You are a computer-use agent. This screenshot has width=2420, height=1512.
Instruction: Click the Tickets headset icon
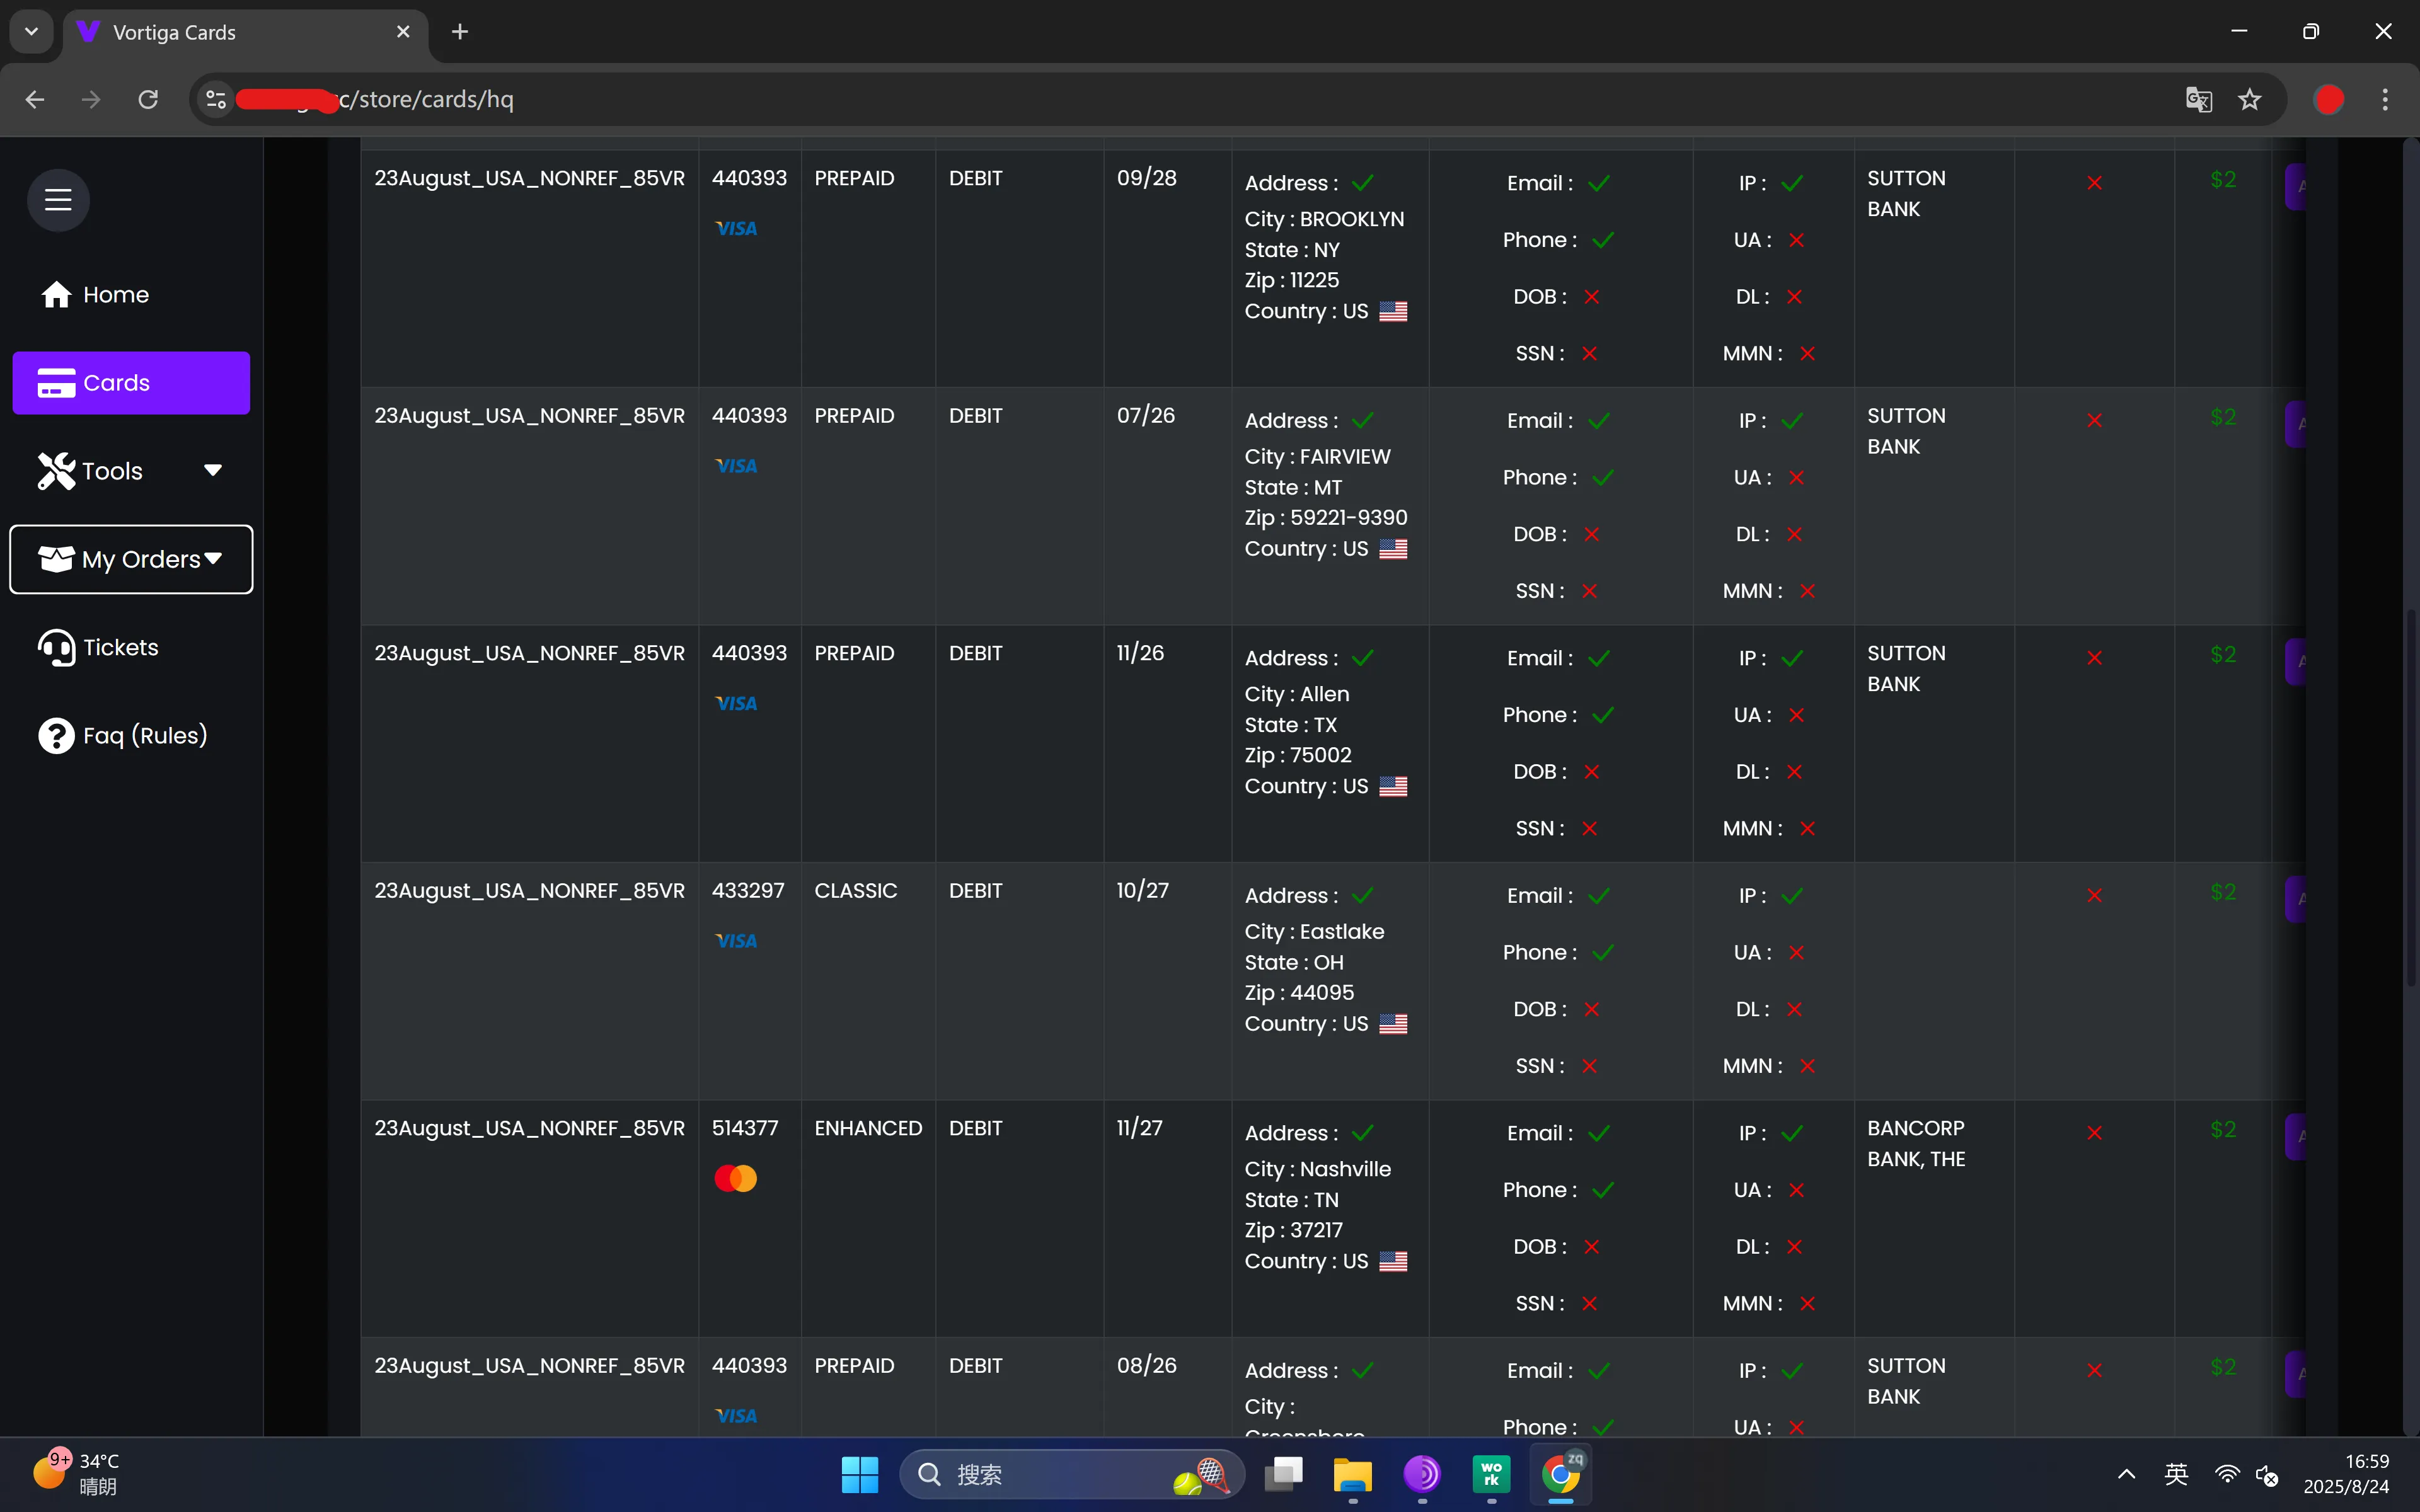(x=56, y=648)
